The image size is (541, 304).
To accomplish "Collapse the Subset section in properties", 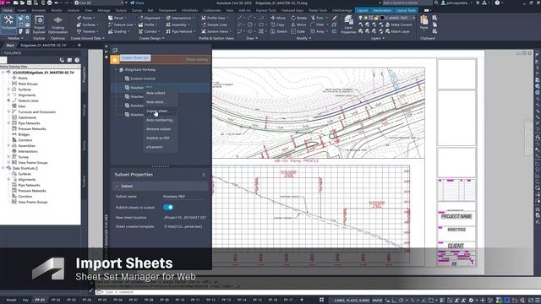I will (117, 186).
